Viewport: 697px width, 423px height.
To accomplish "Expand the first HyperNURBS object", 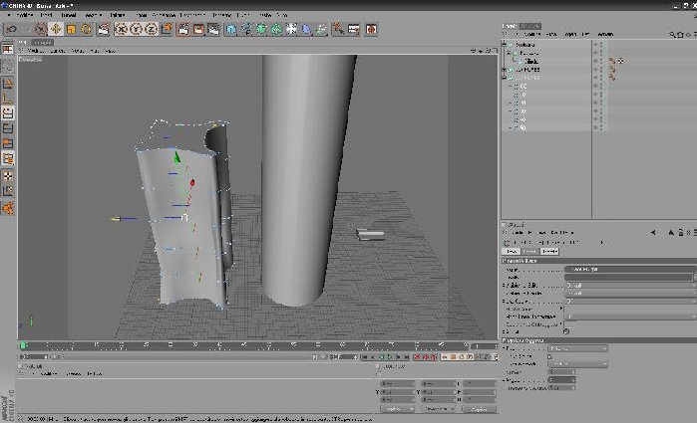I will pos(505,70).
